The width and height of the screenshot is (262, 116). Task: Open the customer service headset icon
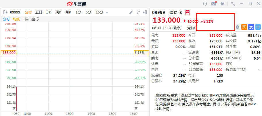pyautogui.click(x=205, y=4)
